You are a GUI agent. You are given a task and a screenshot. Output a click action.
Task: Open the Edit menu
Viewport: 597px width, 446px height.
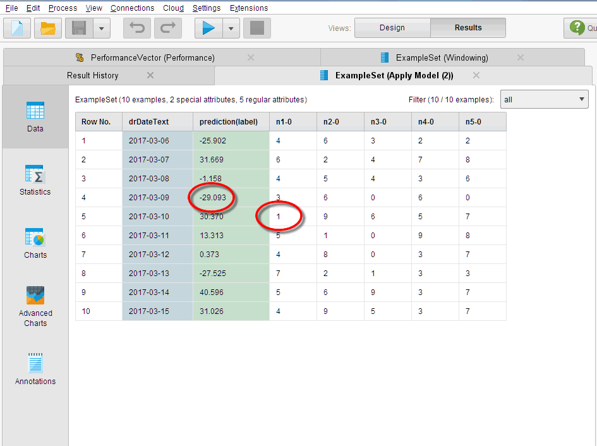[x=33, y=8]
